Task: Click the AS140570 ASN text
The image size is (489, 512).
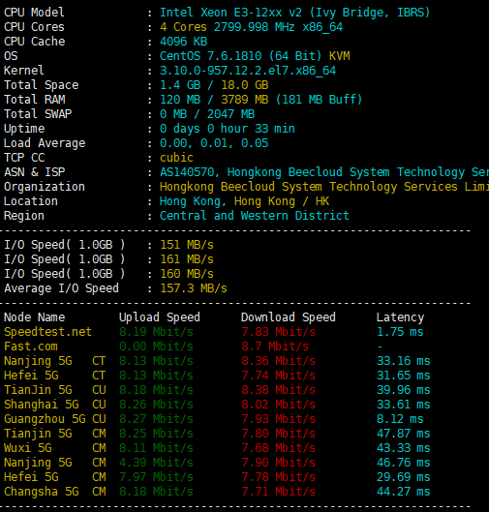Action: point(187,172)
